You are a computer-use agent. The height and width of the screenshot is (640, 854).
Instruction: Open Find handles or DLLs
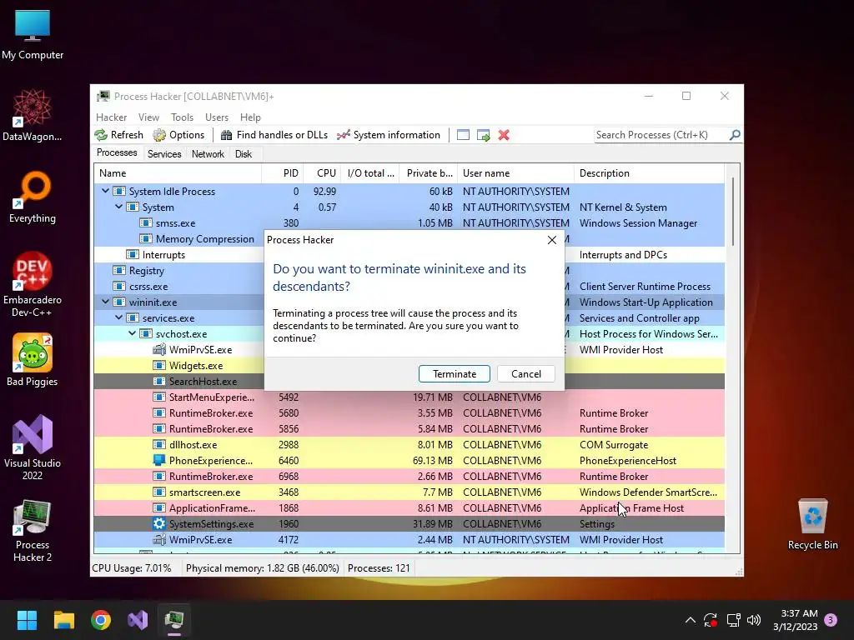274,135
